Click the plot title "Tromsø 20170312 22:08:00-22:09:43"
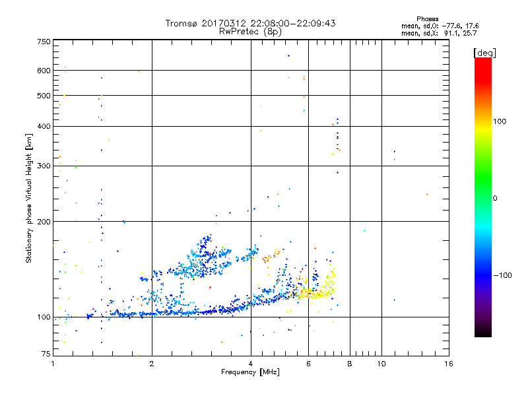The image size is (528, 396). point(250,23)
